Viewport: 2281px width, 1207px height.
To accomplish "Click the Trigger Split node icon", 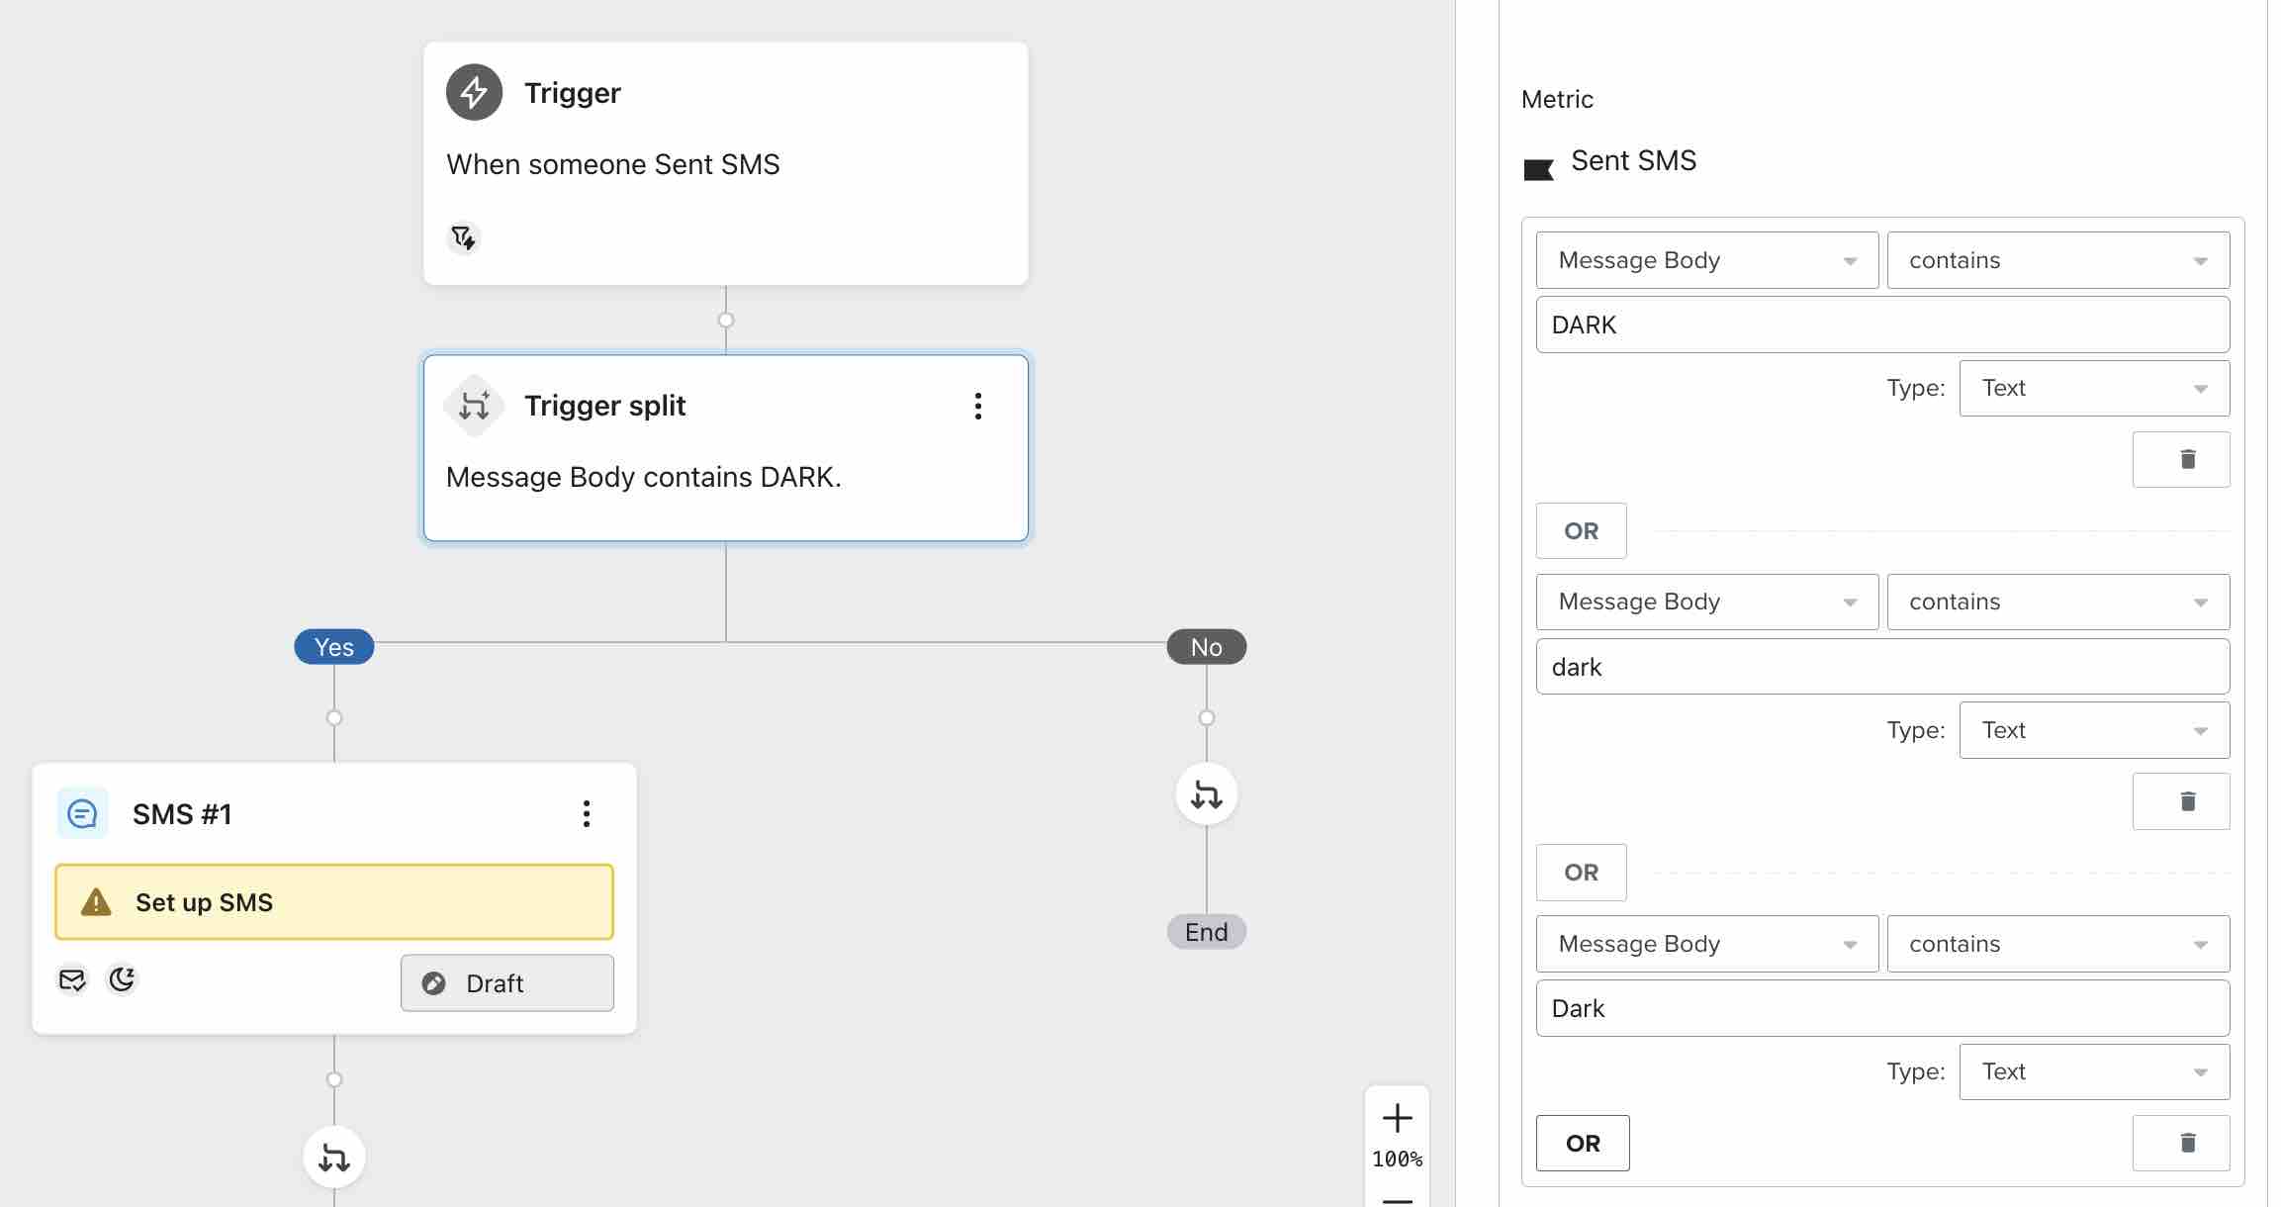I will tap(474, 405).
